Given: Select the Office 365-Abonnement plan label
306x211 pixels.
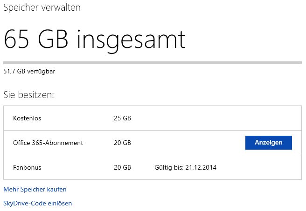Looking at the screenshot, I should click(48, 143).
